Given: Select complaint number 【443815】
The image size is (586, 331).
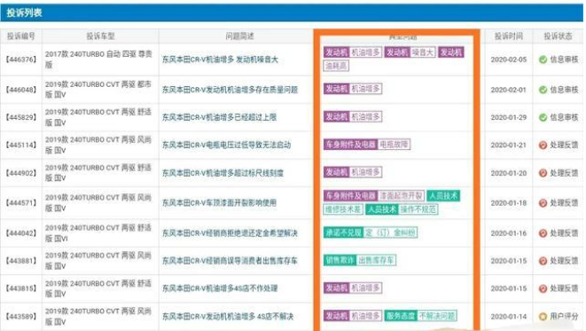Looking at the screenshot, I should coord(21,288).
